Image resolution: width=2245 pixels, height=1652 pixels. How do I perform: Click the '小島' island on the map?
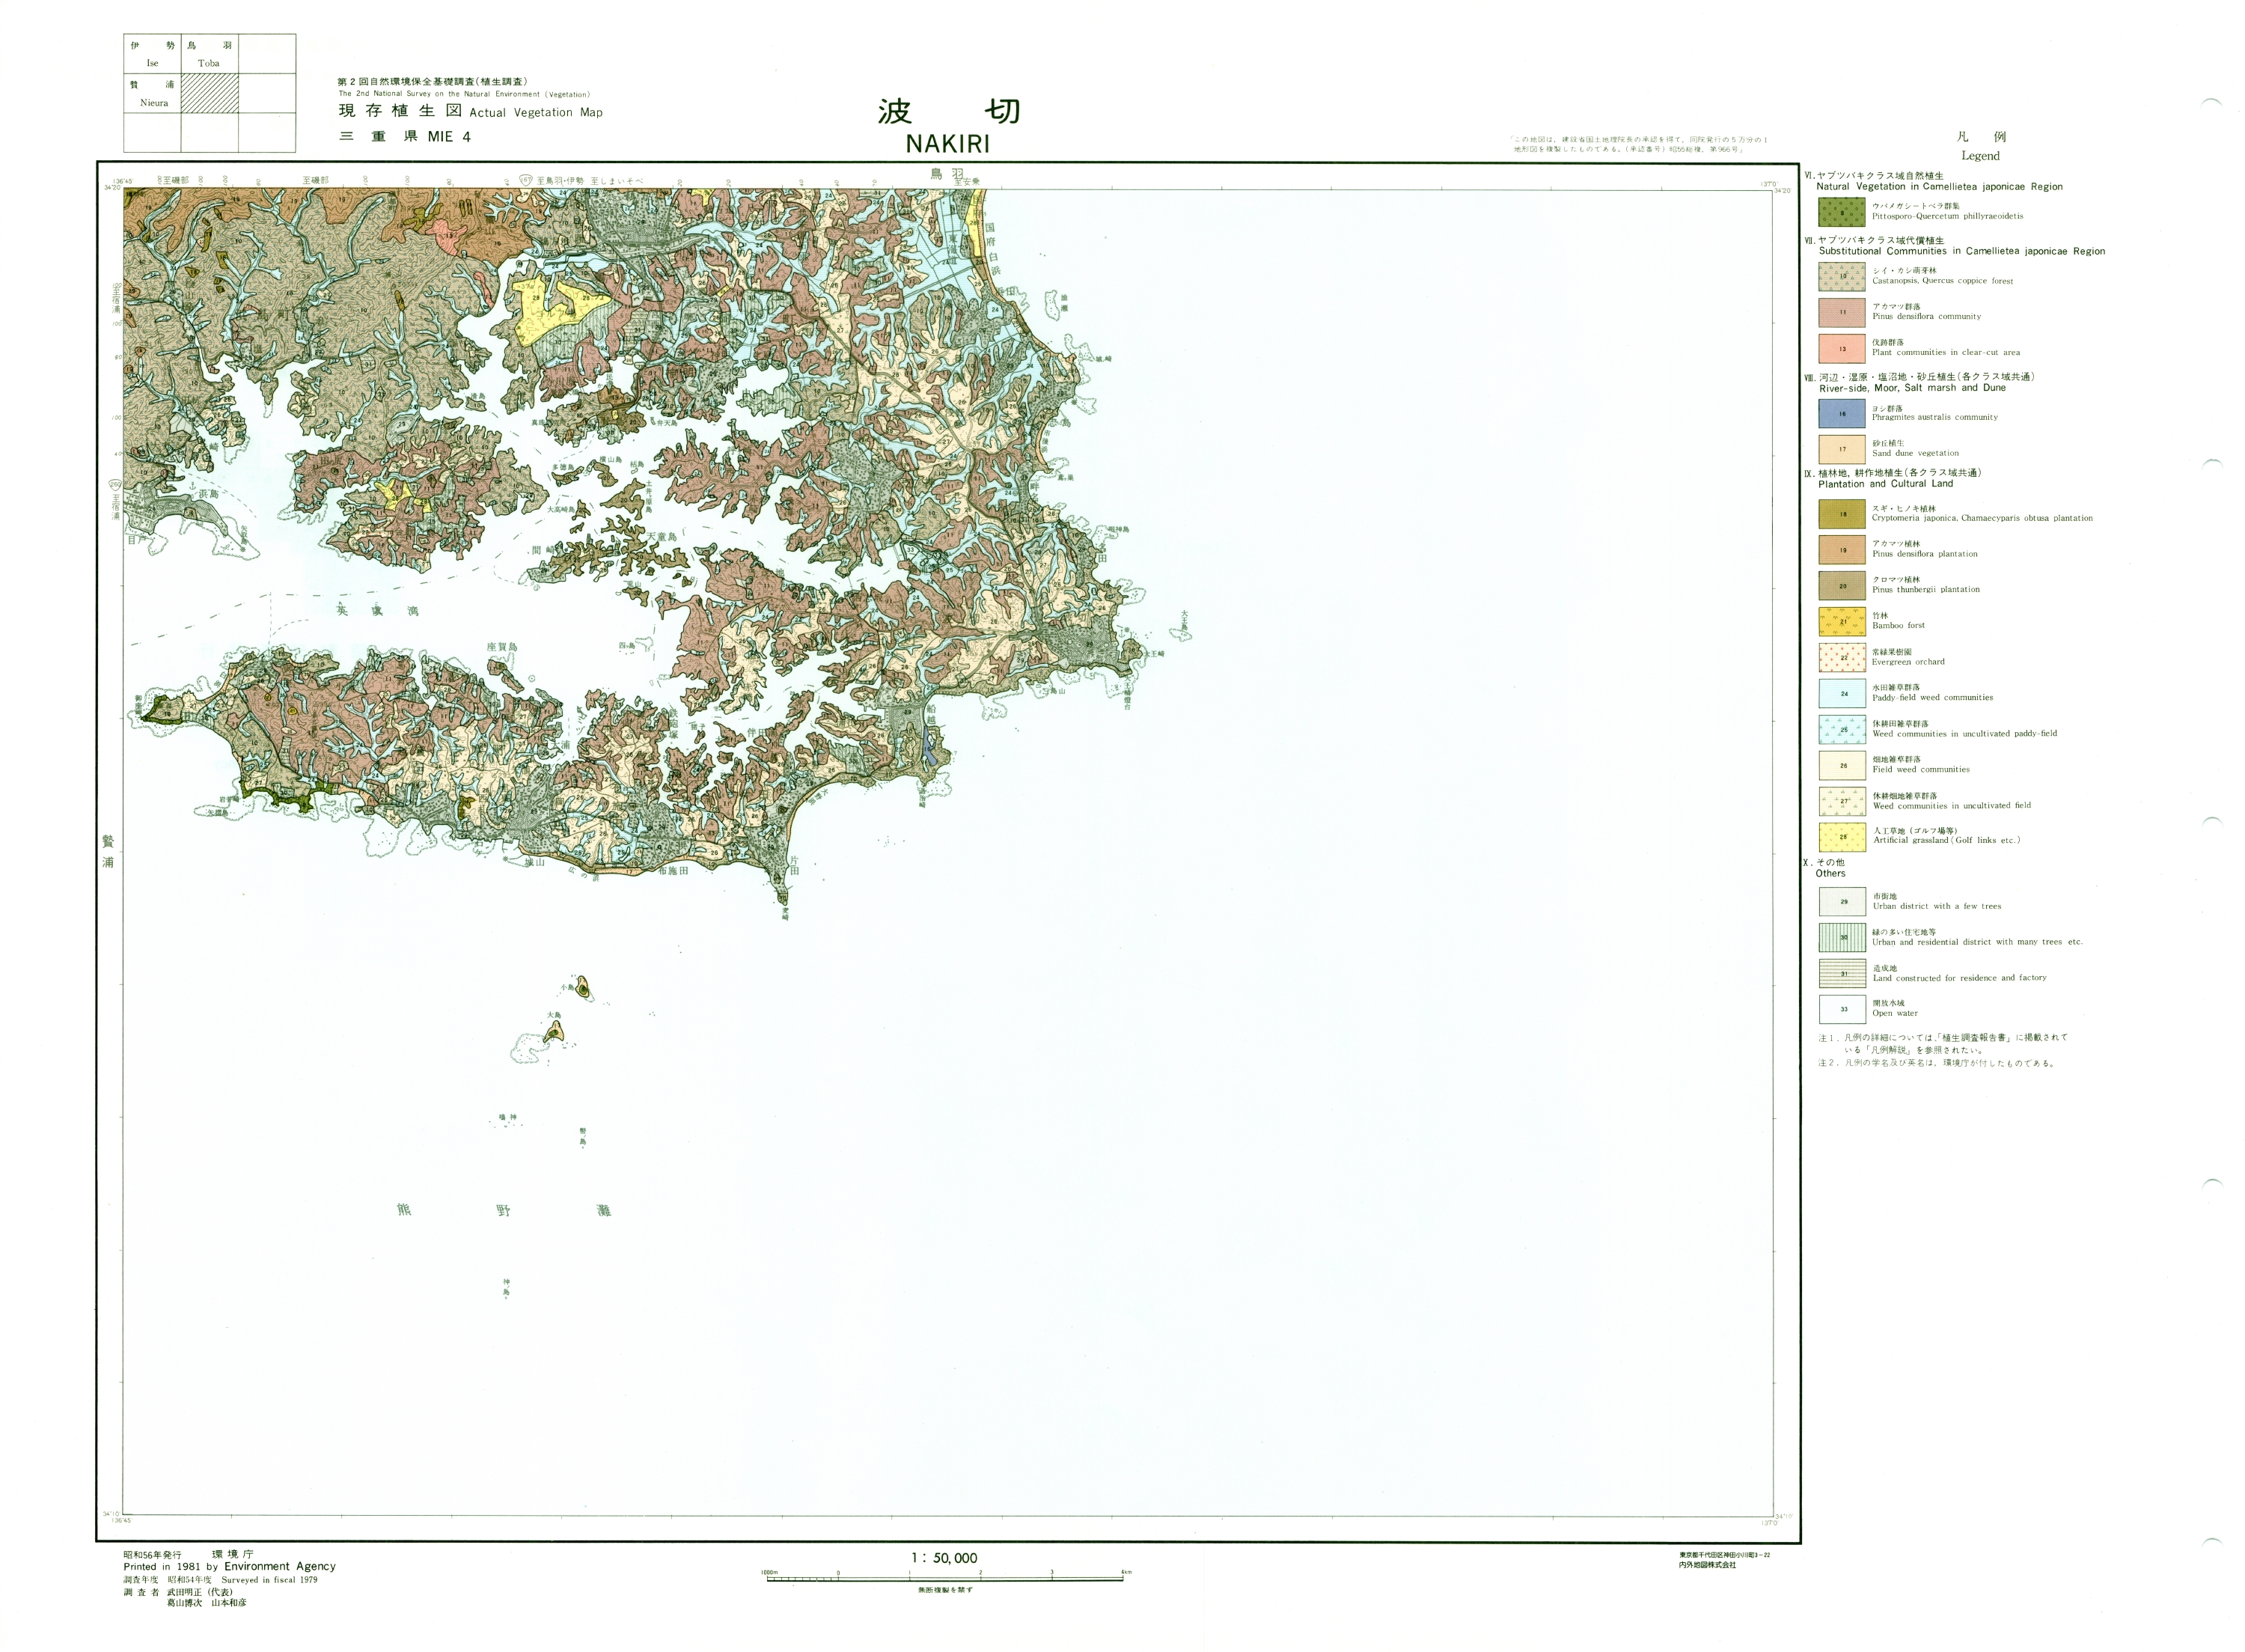581,989
